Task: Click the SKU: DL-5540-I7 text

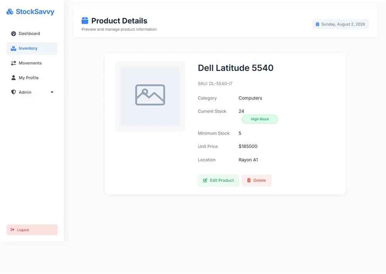Action: [x=215, y=83]
